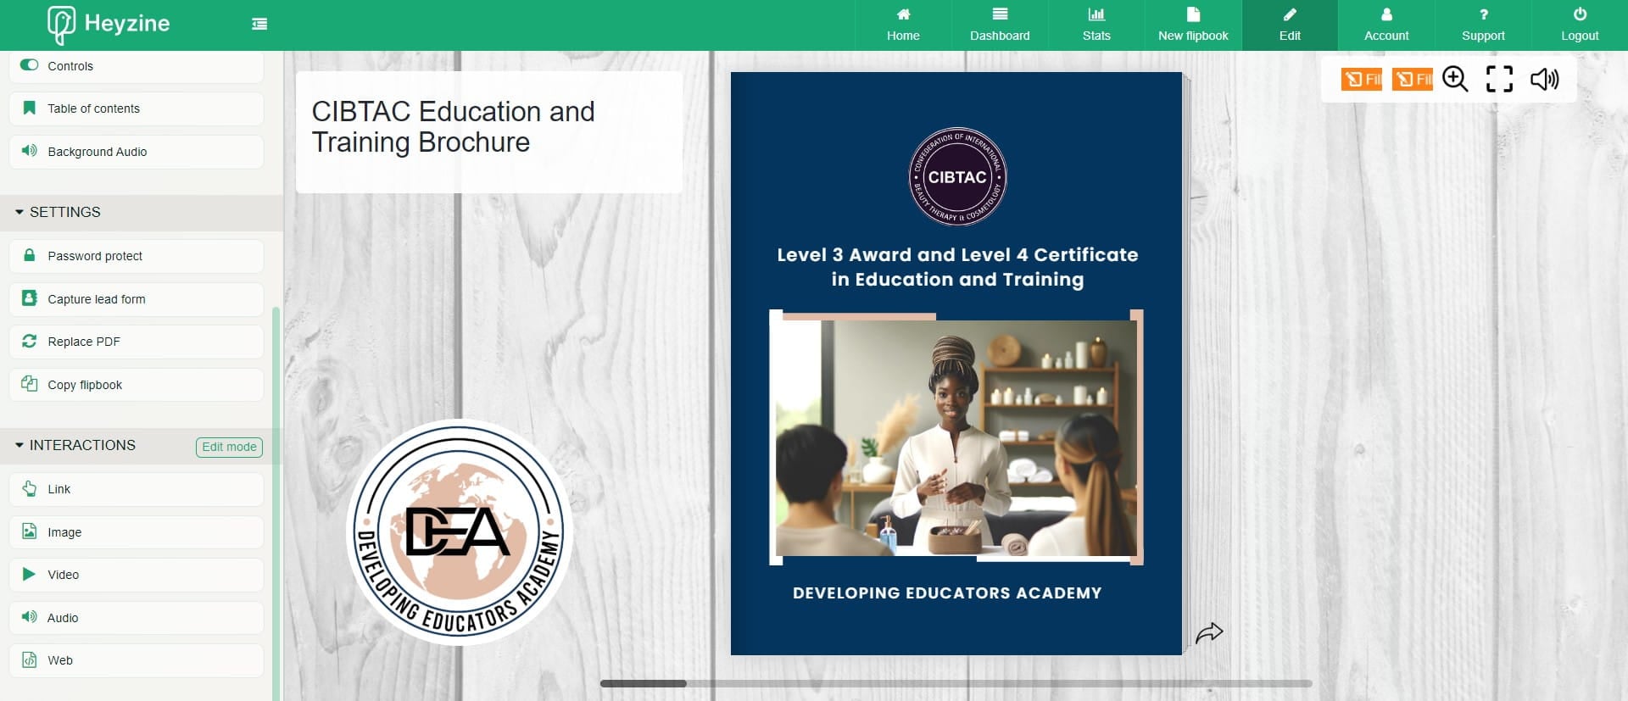Toggle the Controls switch
This screenshot has width=1628, height=701.
tap(30, 64)
